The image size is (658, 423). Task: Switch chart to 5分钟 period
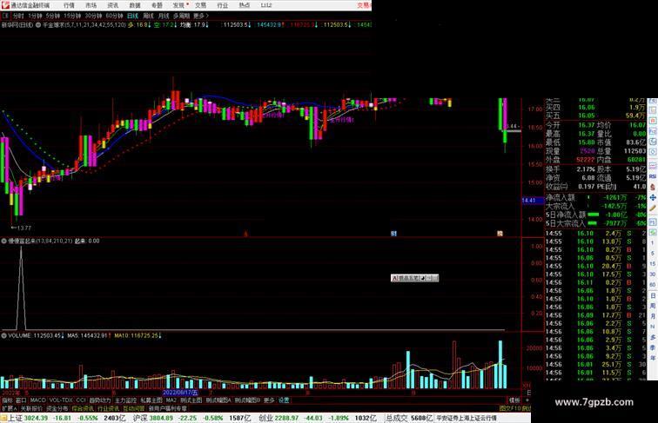53,16
